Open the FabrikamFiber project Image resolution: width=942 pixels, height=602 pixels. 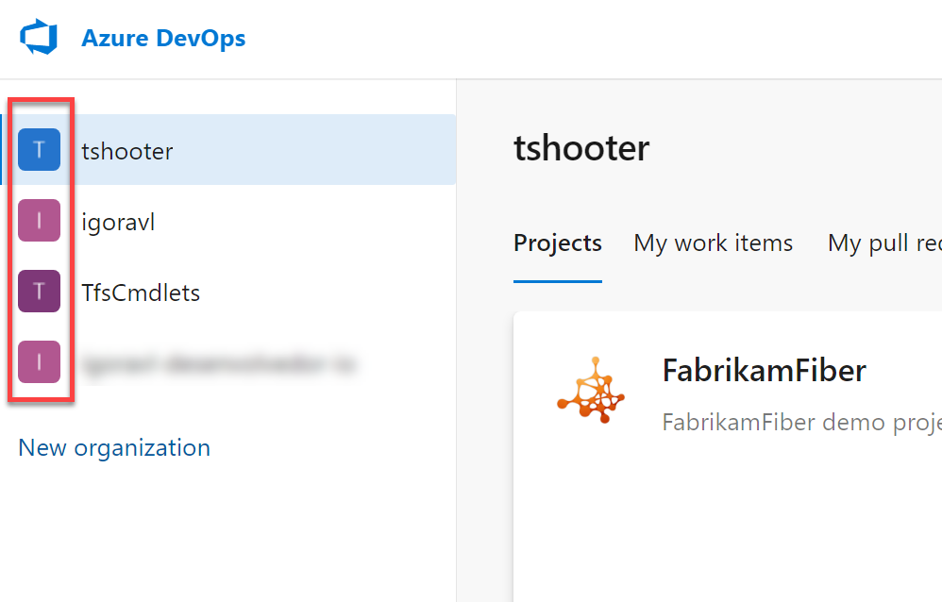click(x=765, y=370)
